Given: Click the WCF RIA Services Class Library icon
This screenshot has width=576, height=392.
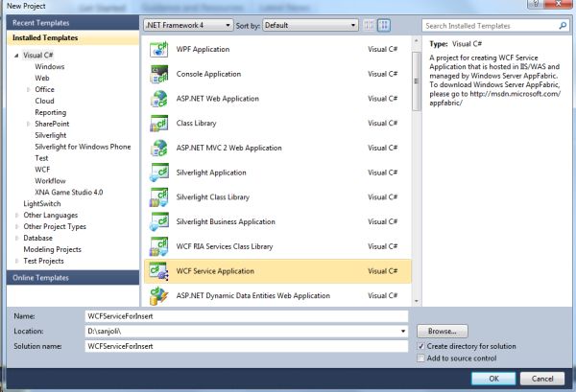Looking at the screenshot, I should point(158,246).
